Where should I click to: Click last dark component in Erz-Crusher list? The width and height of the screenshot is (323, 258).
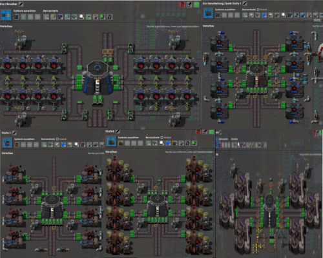(110, 17)
